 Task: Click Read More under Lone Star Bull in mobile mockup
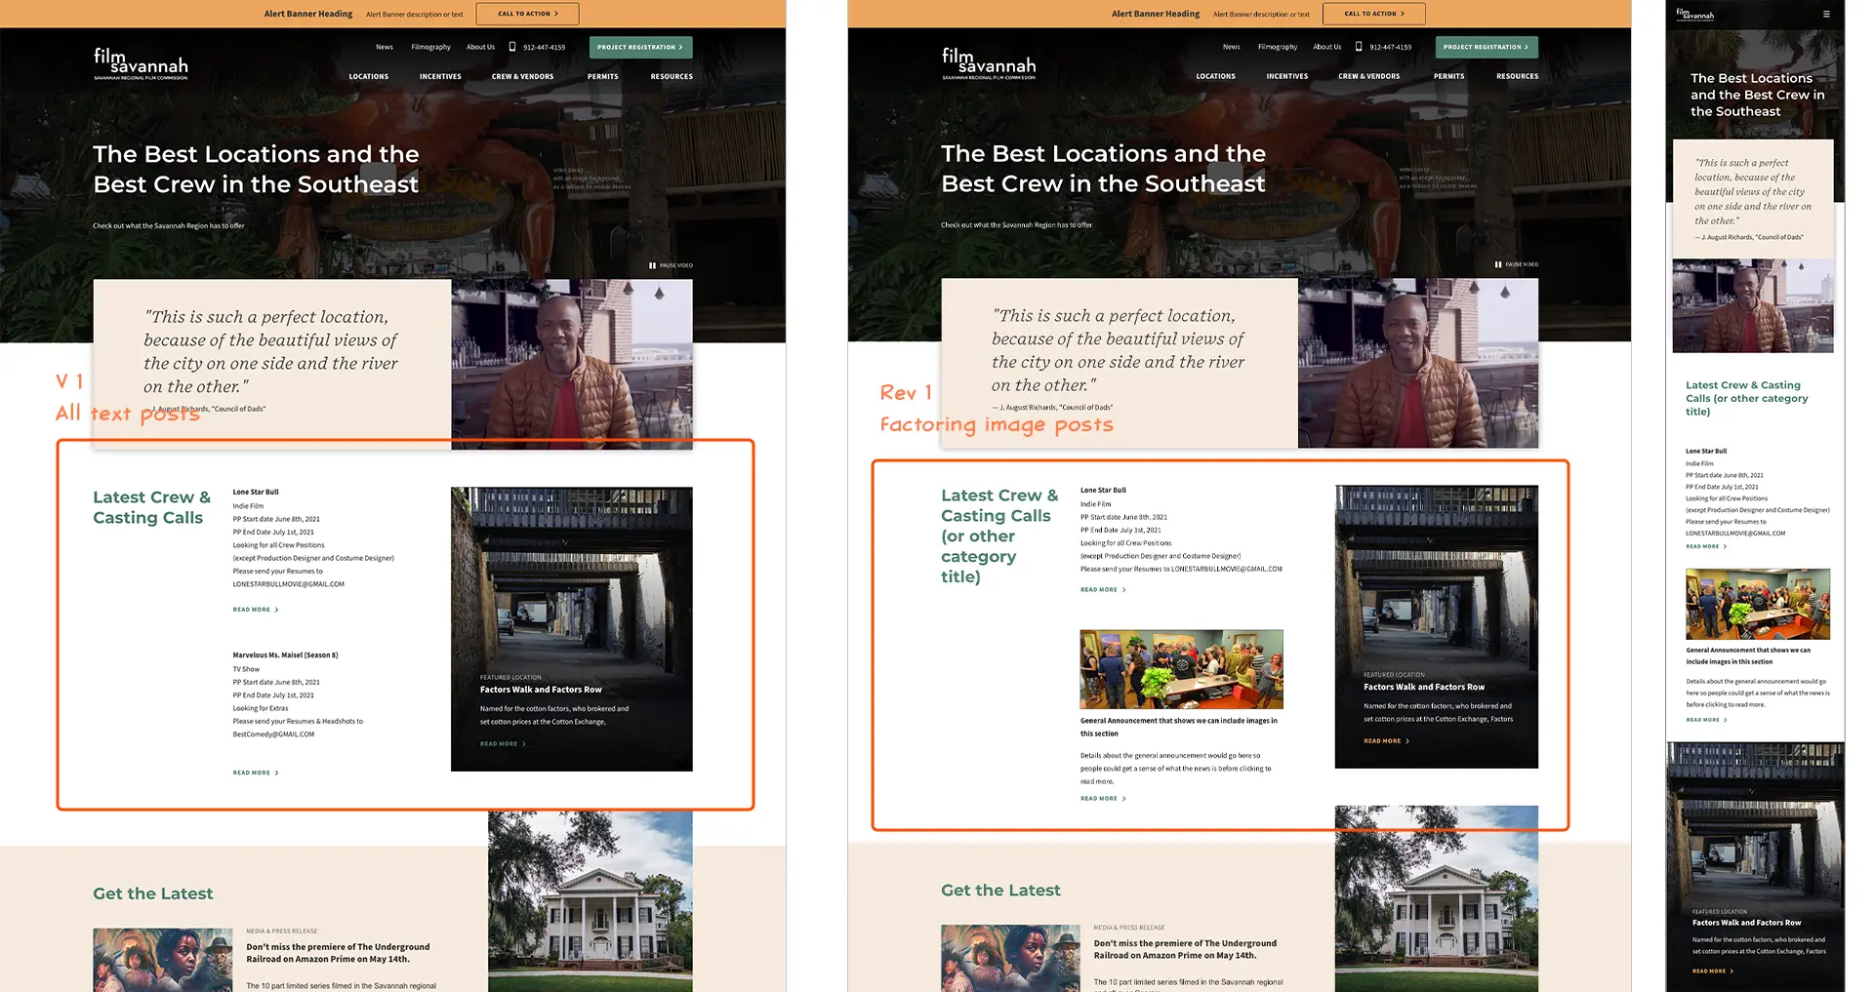pos(1706,546)
